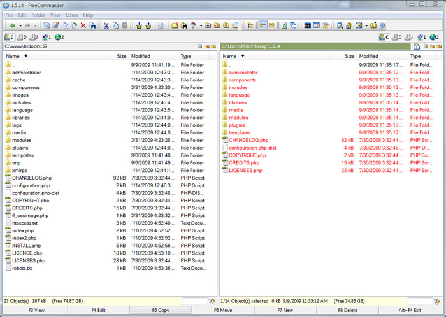Open the Back history dropdown arrow

(x=20, y=25)
